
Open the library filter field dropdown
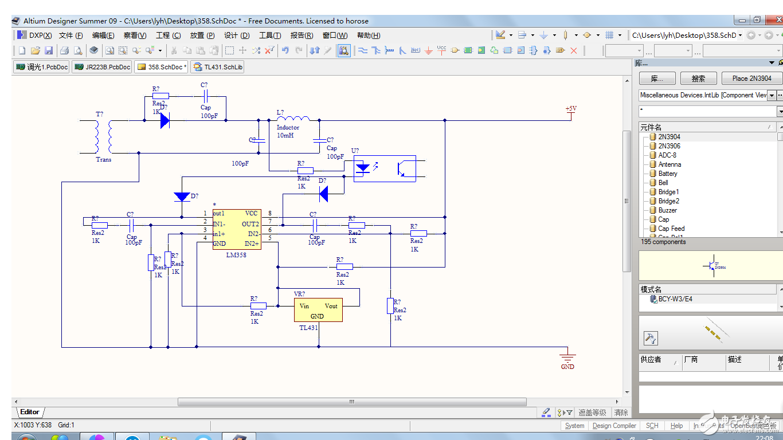coord(780,111)
